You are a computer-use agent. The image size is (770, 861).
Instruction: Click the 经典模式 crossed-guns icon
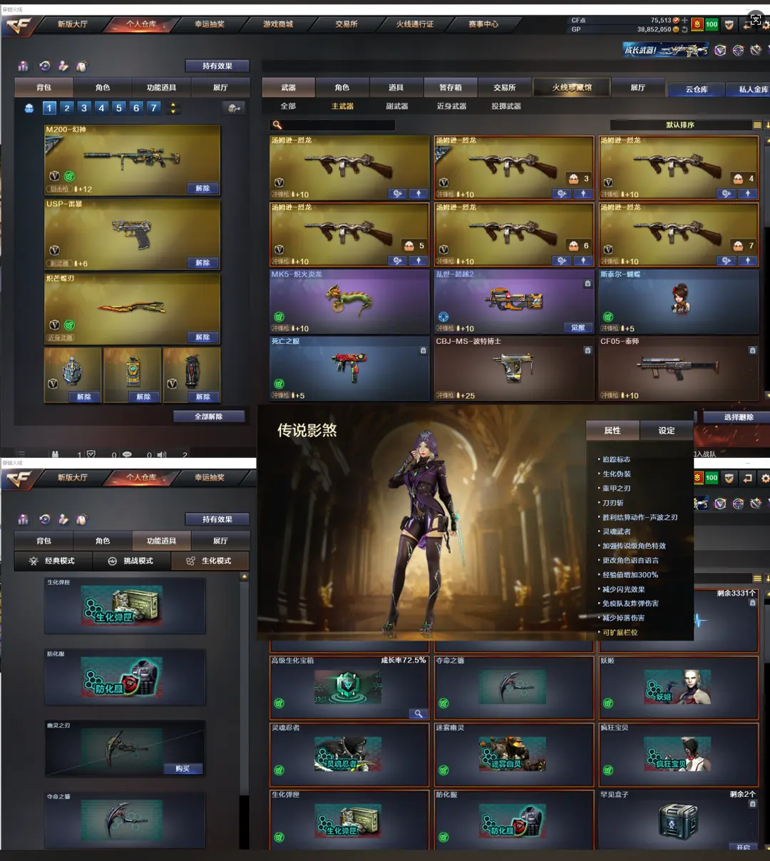(x=34, y=561)
